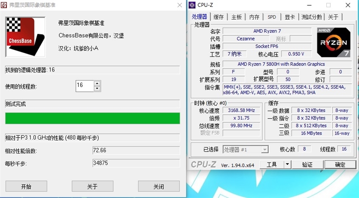Click the CPU-Z Ver. 1.94.0.x64 label
The height and width of the screenshot is (198, 359).
[x=237, y=165]
